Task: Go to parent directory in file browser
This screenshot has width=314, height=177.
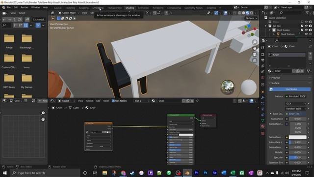Action: [15, 20]
